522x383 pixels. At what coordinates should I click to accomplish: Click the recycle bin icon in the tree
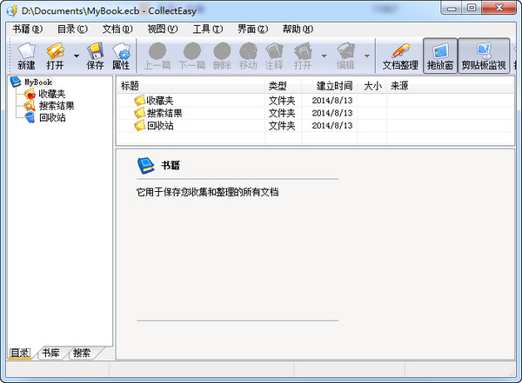[x=30, y=117]
